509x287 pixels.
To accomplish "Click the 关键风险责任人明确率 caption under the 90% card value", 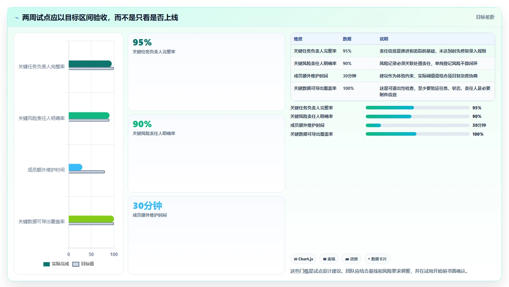I will pos(154,134).
